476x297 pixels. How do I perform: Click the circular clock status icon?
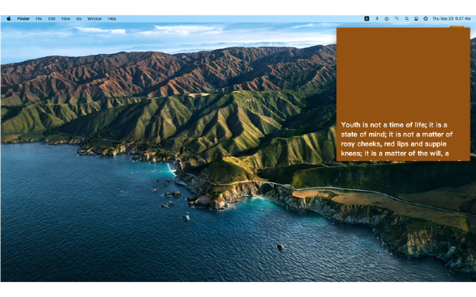point(386,18)
